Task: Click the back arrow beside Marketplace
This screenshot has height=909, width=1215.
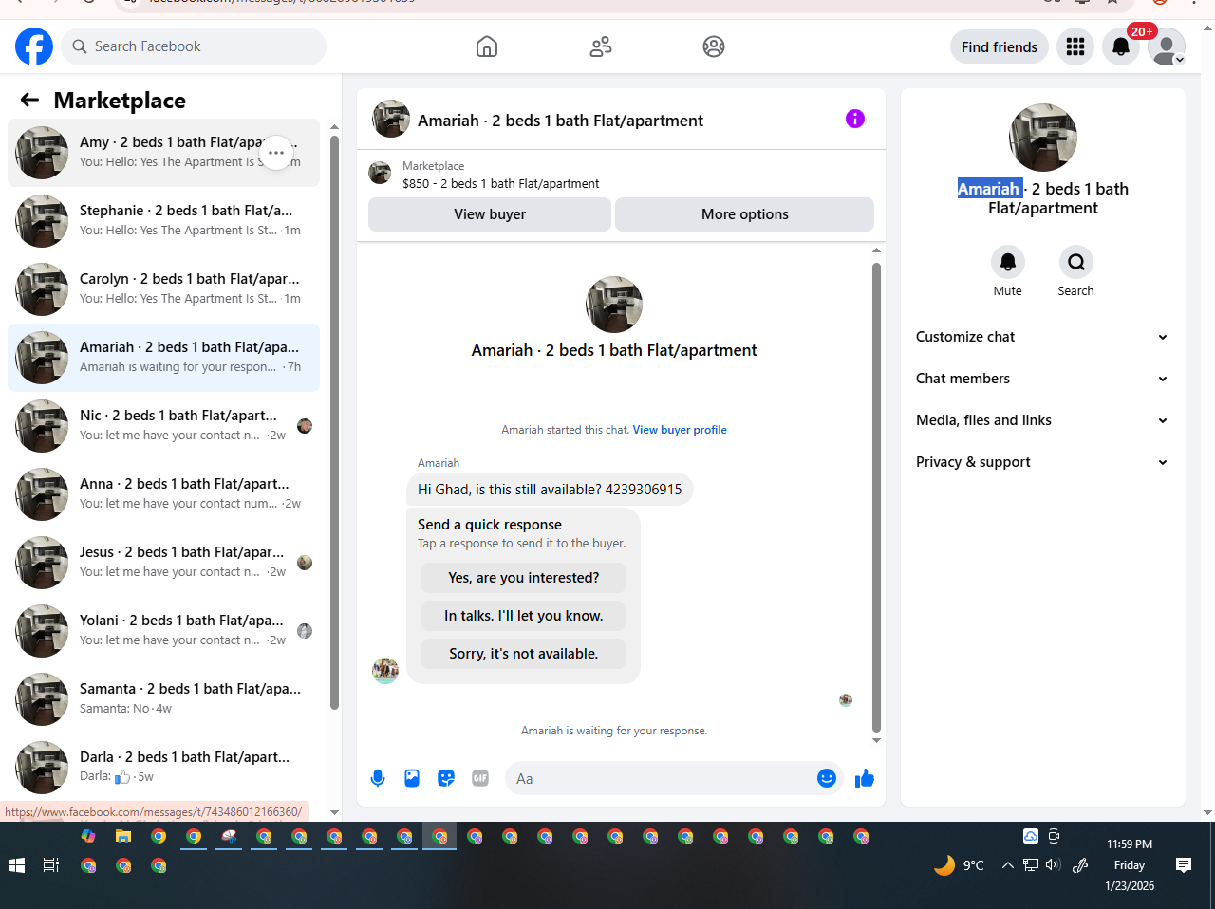Action: point(29,100)
